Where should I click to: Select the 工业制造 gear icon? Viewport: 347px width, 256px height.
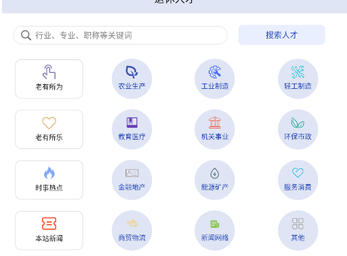(215, 72)
